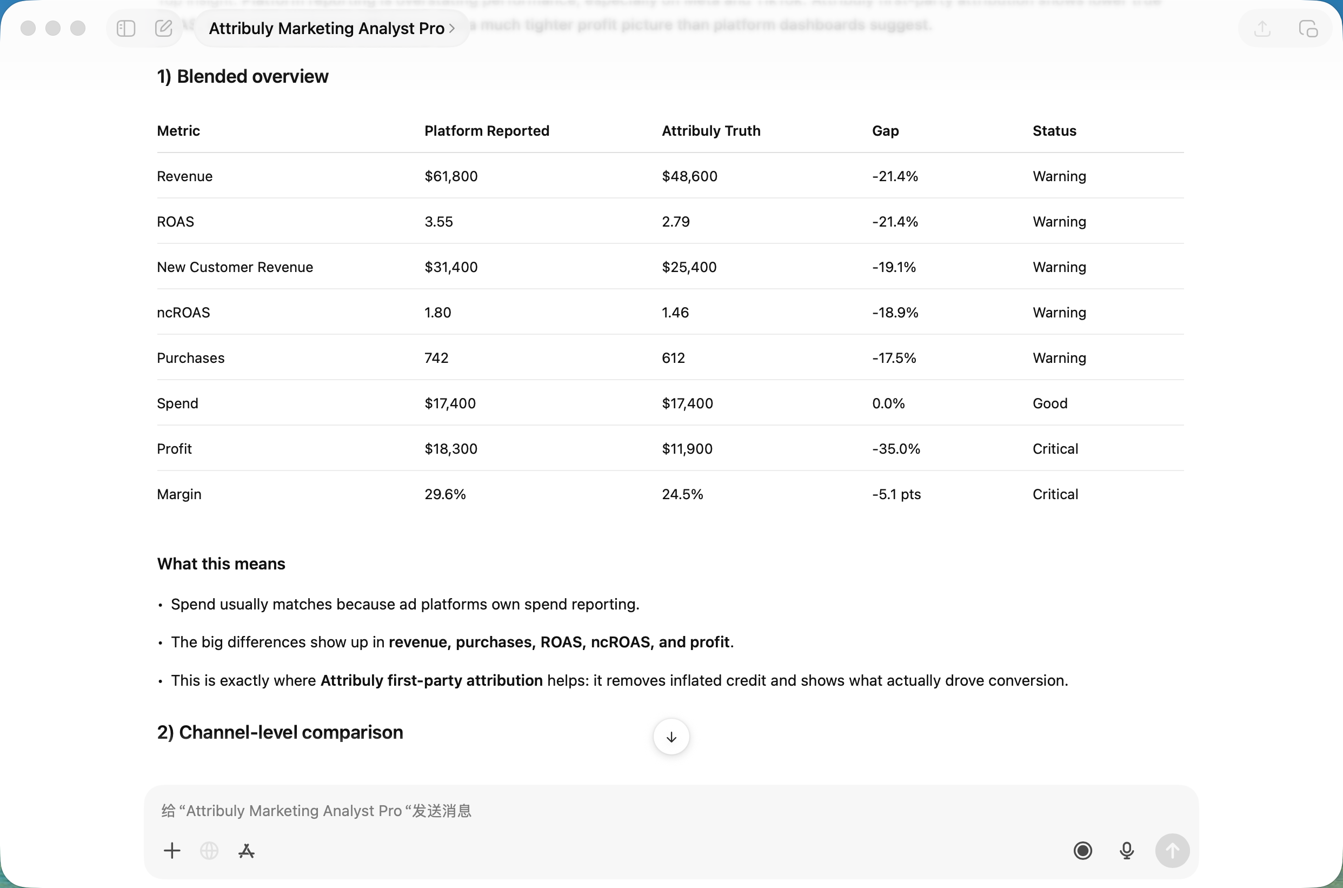Click the Spend row's 'Good' status
Image resolution: width=1343 pixels, height=888 pixels.
1050,403
